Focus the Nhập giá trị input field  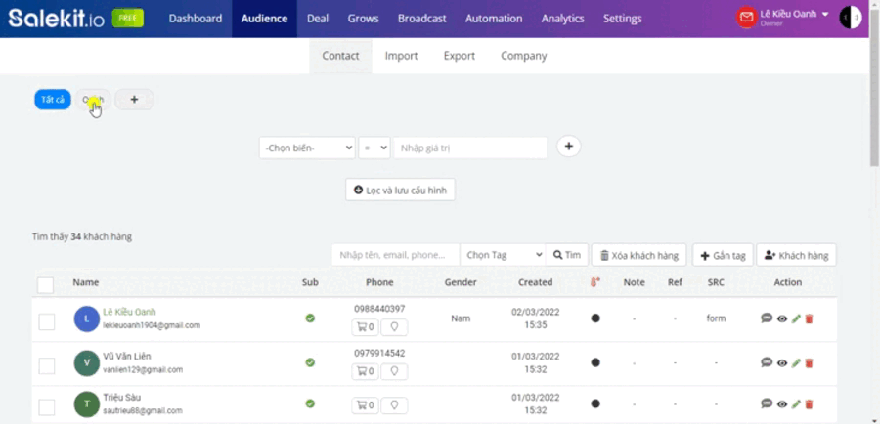pos(470,148)
